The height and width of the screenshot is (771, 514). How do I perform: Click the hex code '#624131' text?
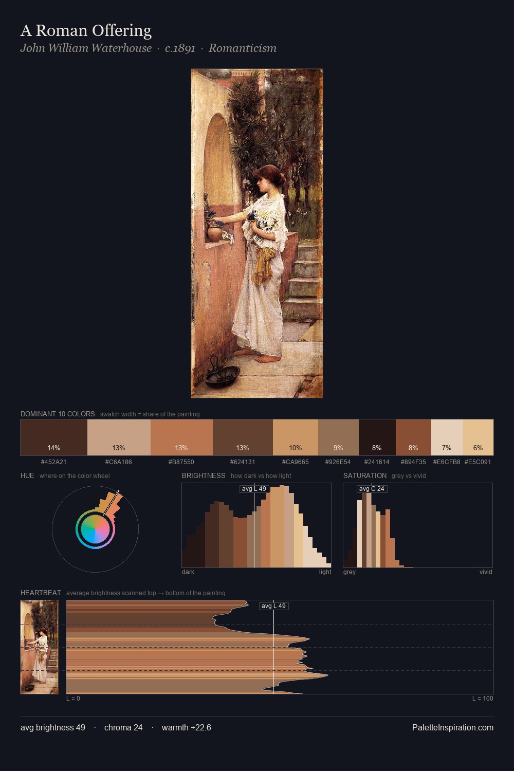(243, 462)
